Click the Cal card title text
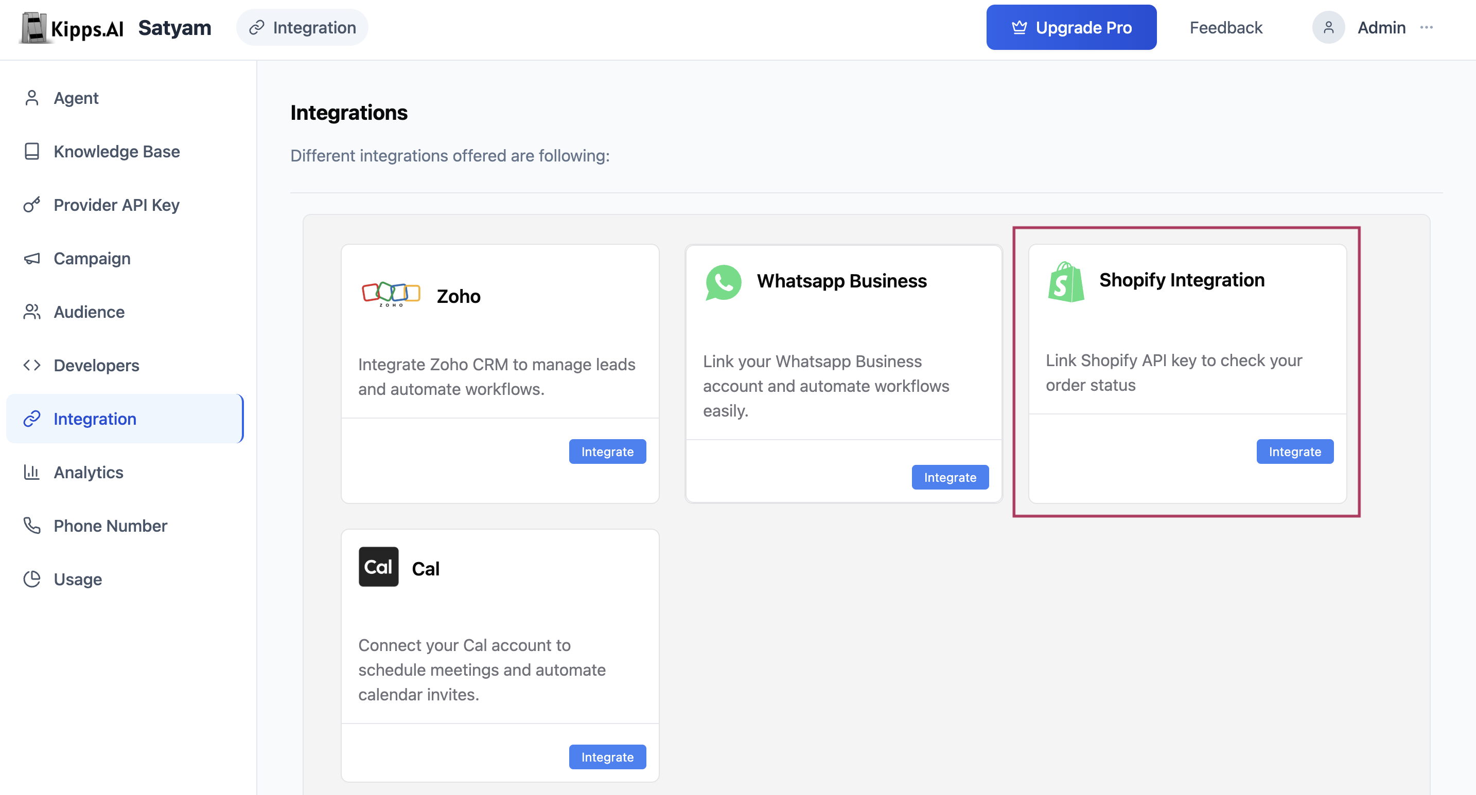 (425, 569)
